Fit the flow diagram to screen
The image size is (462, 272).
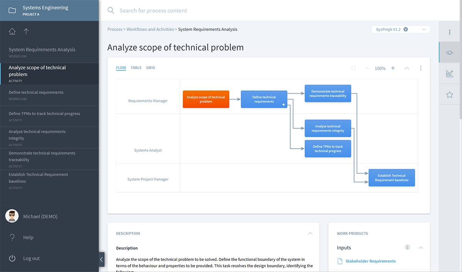pos(353,68)
